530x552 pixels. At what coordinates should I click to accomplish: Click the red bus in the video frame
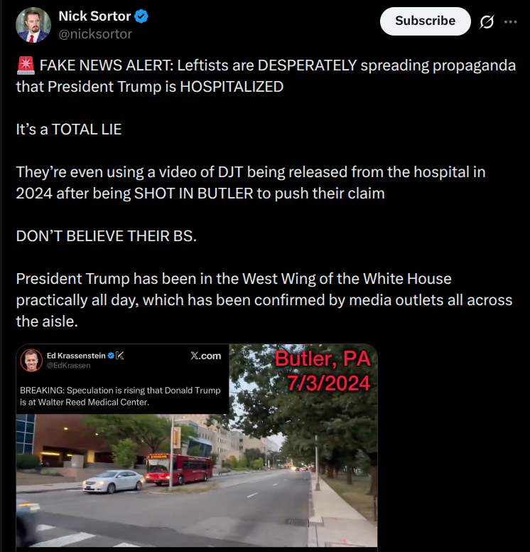pos(179,469)
